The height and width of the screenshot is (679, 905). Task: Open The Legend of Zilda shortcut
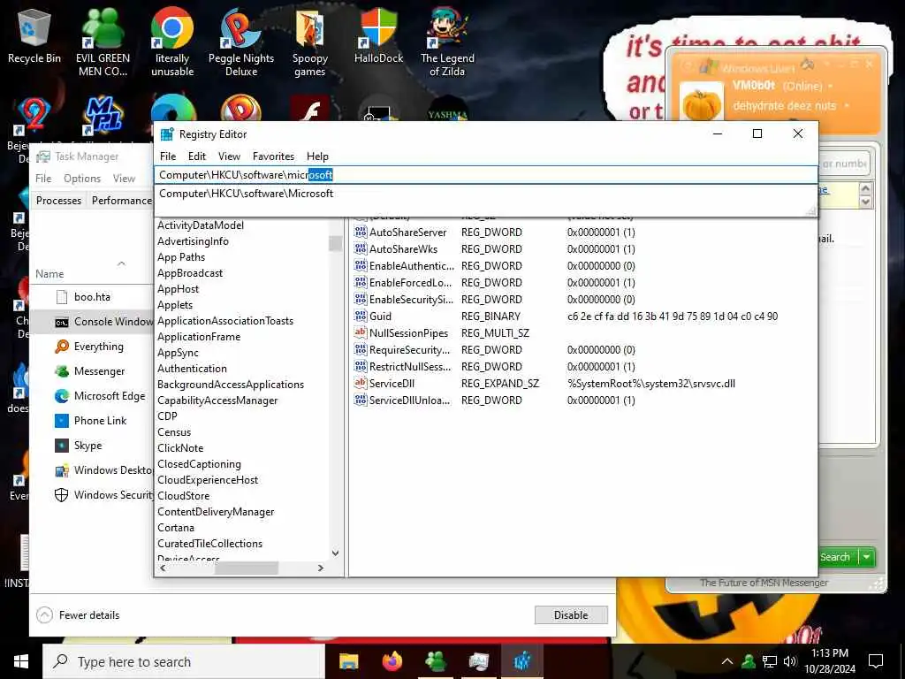click(x=447, y=41)
